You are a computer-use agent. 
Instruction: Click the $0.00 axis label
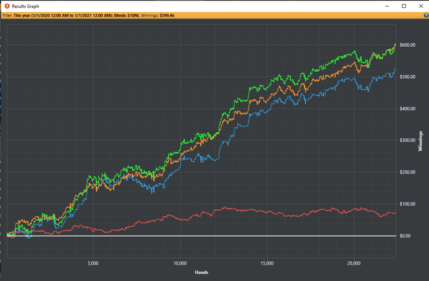[405, 236]
